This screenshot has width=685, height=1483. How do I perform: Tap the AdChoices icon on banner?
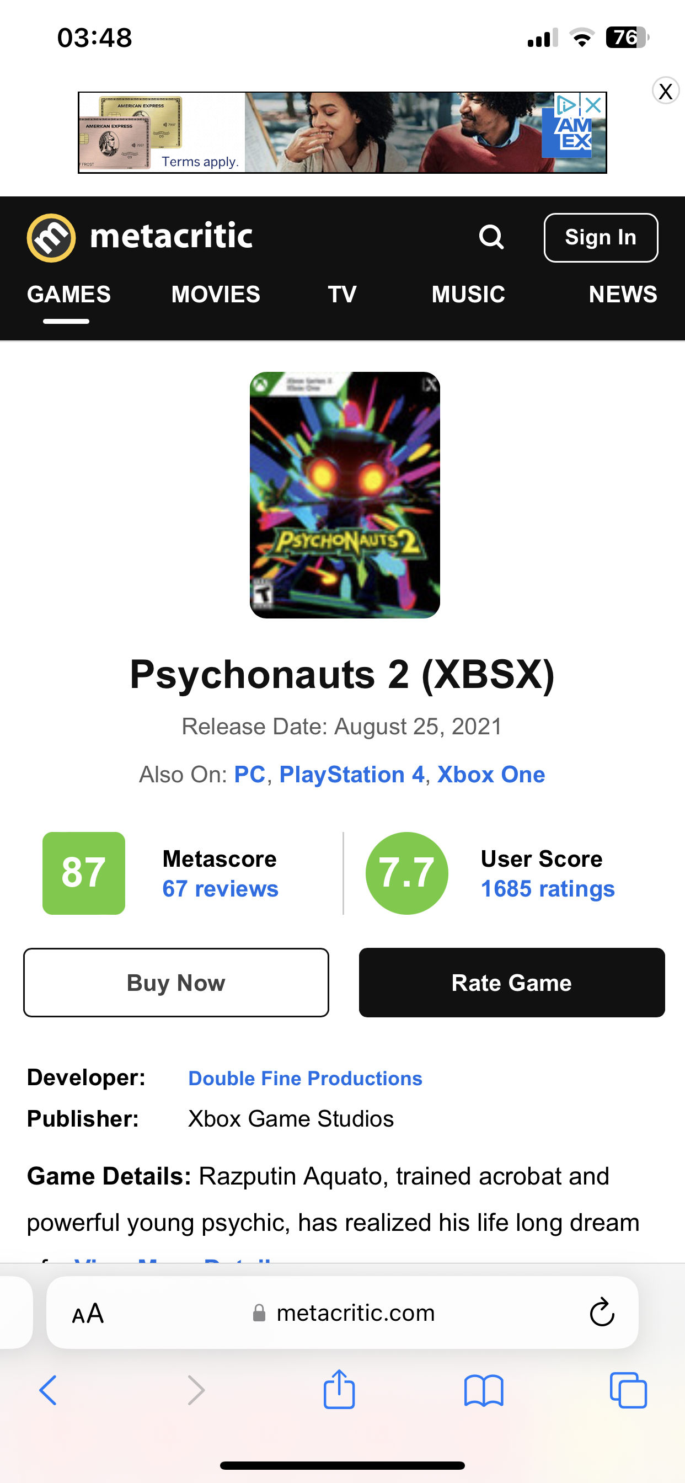click(566, 105)
